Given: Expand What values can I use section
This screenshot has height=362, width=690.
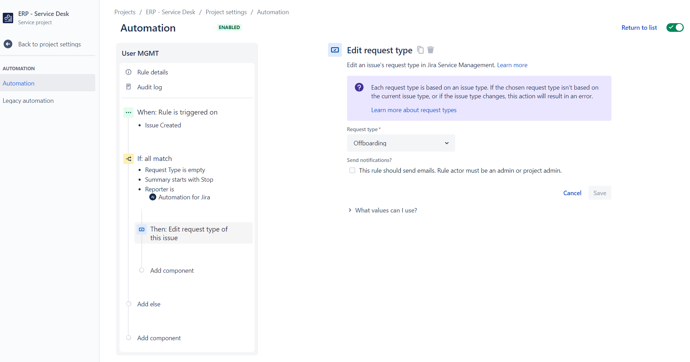Looking at the screenshot, I should (x=382, y=210).
